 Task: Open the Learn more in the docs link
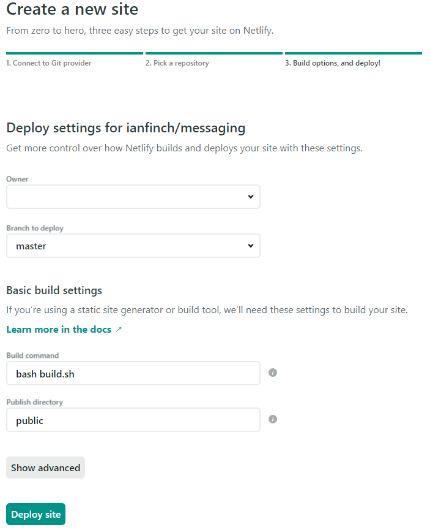(x=59, y=330)
